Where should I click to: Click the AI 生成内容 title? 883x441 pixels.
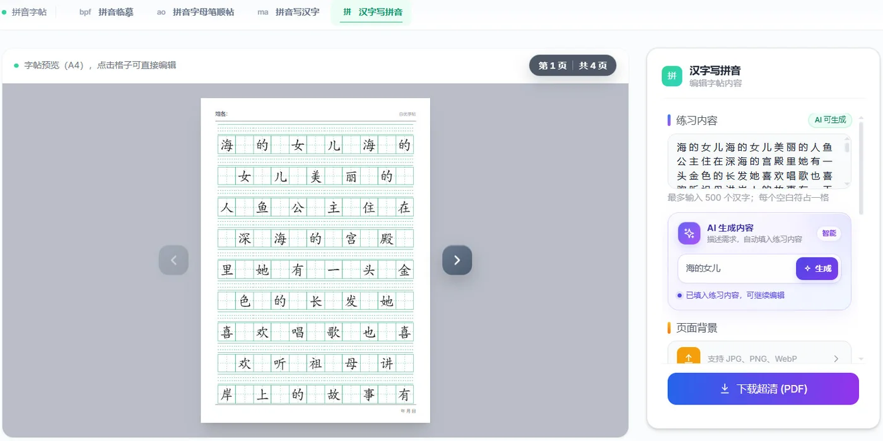click(x=730, y=227)
